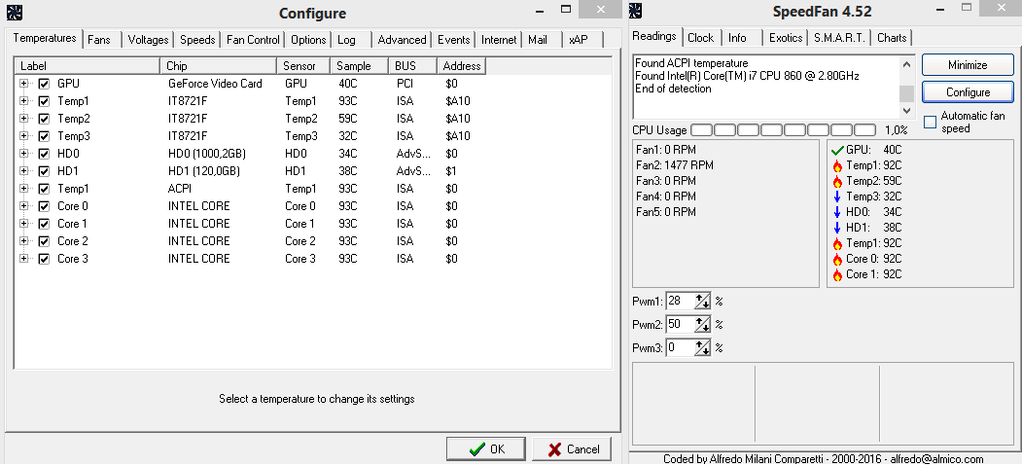Screen dimensions: 1022x466
Task: Click green check icon beside GPU reading
Action: click(837, 151)
